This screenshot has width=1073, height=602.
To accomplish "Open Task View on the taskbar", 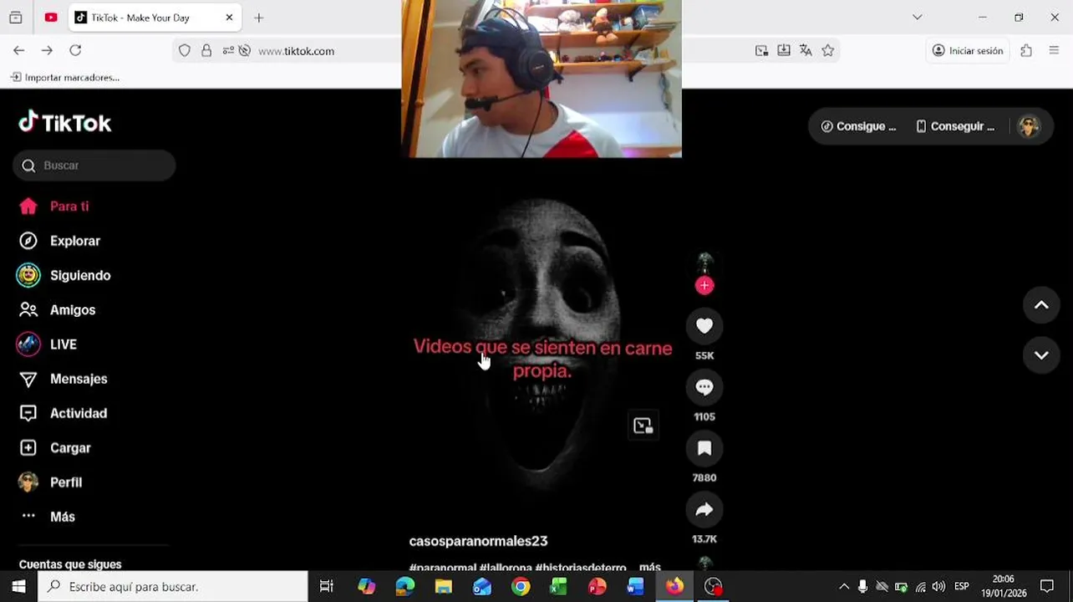I will tap(327, 586).
